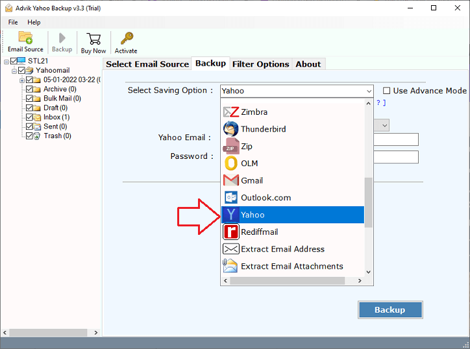Click the folder tree horizontal scrollbar thumb
The width and height of the screenshot is (470, 349).
[x=48, y=333]
